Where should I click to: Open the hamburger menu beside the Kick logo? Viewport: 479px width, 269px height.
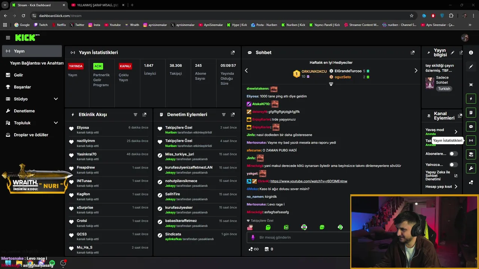pyautogui.click(x=8, y=38)
